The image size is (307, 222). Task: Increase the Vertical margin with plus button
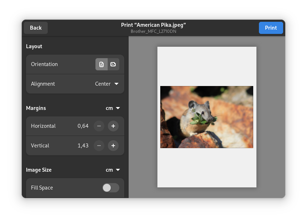point(113,146)
